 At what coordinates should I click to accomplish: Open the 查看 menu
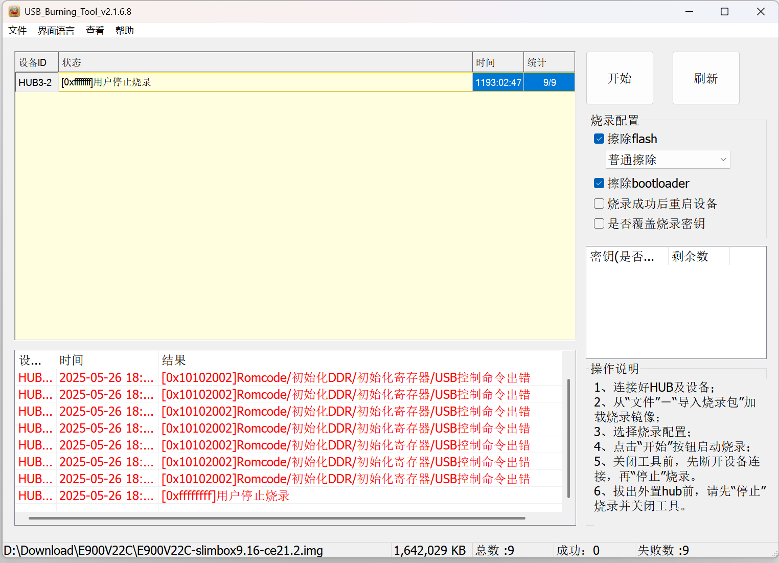coord(95,31)
